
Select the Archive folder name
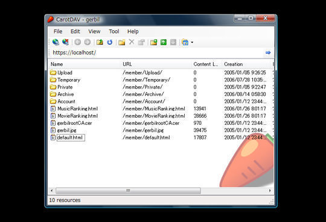pyautogui.click(x=66, y=94)
